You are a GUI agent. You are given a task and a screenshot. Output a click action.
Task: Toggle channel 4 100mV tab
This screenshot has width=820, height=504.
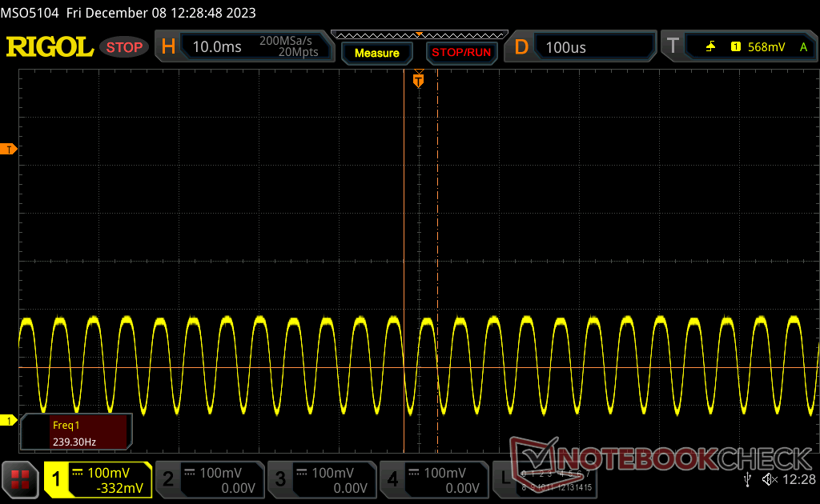pyautogui.click(x=434, y=479)
